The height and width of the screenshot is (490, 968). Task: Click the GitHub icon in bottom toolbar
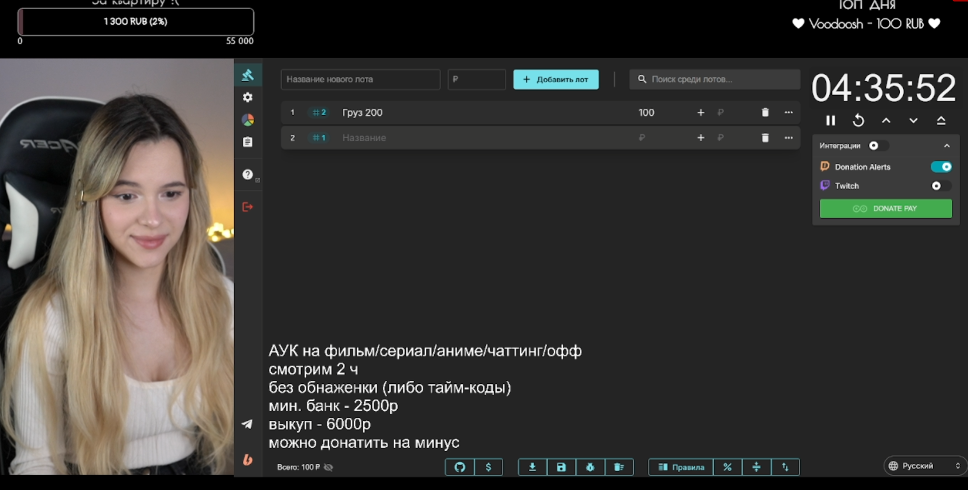coord(460,467)
